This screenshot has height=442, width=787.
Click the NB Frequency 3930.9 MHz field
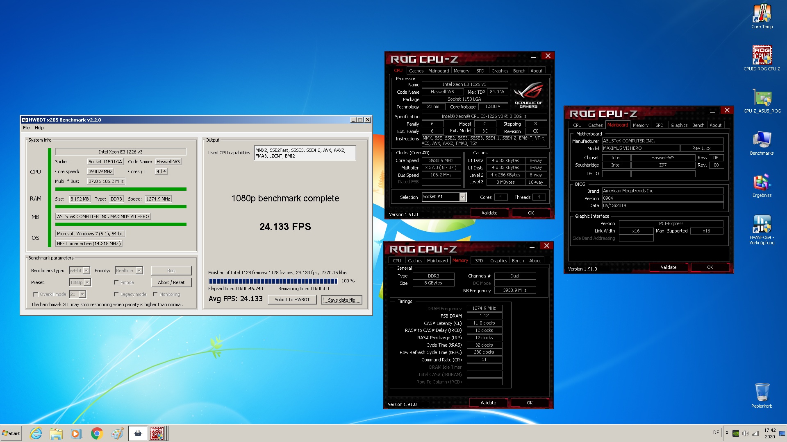click(515, 290)
